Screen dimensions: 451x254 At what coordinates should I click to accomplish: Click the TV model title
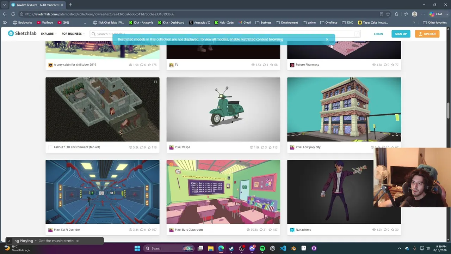tap(177, 65)
